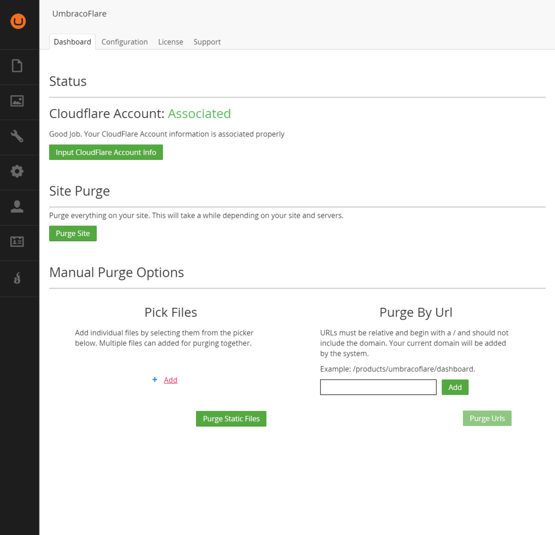
Task: Click the blue plus icon beside Add
Action: [x=155, y=380]
